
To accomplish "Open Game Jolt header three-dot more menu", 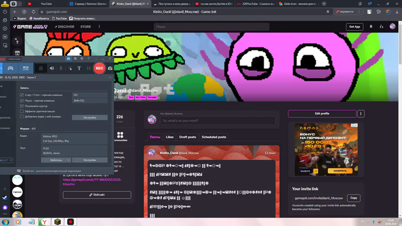I will [x=99, y=26].
